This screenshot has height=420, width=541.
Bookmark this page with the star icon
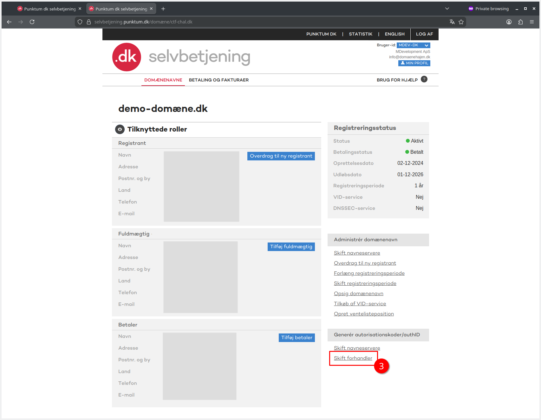[x=461, y=22]
